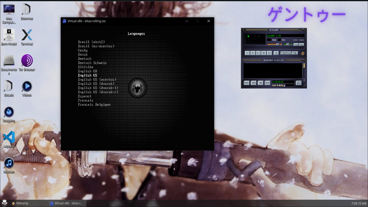Minimize the Virtual x86 window
The height and width of the screenshot is (207, 368).
click(187, 21)
